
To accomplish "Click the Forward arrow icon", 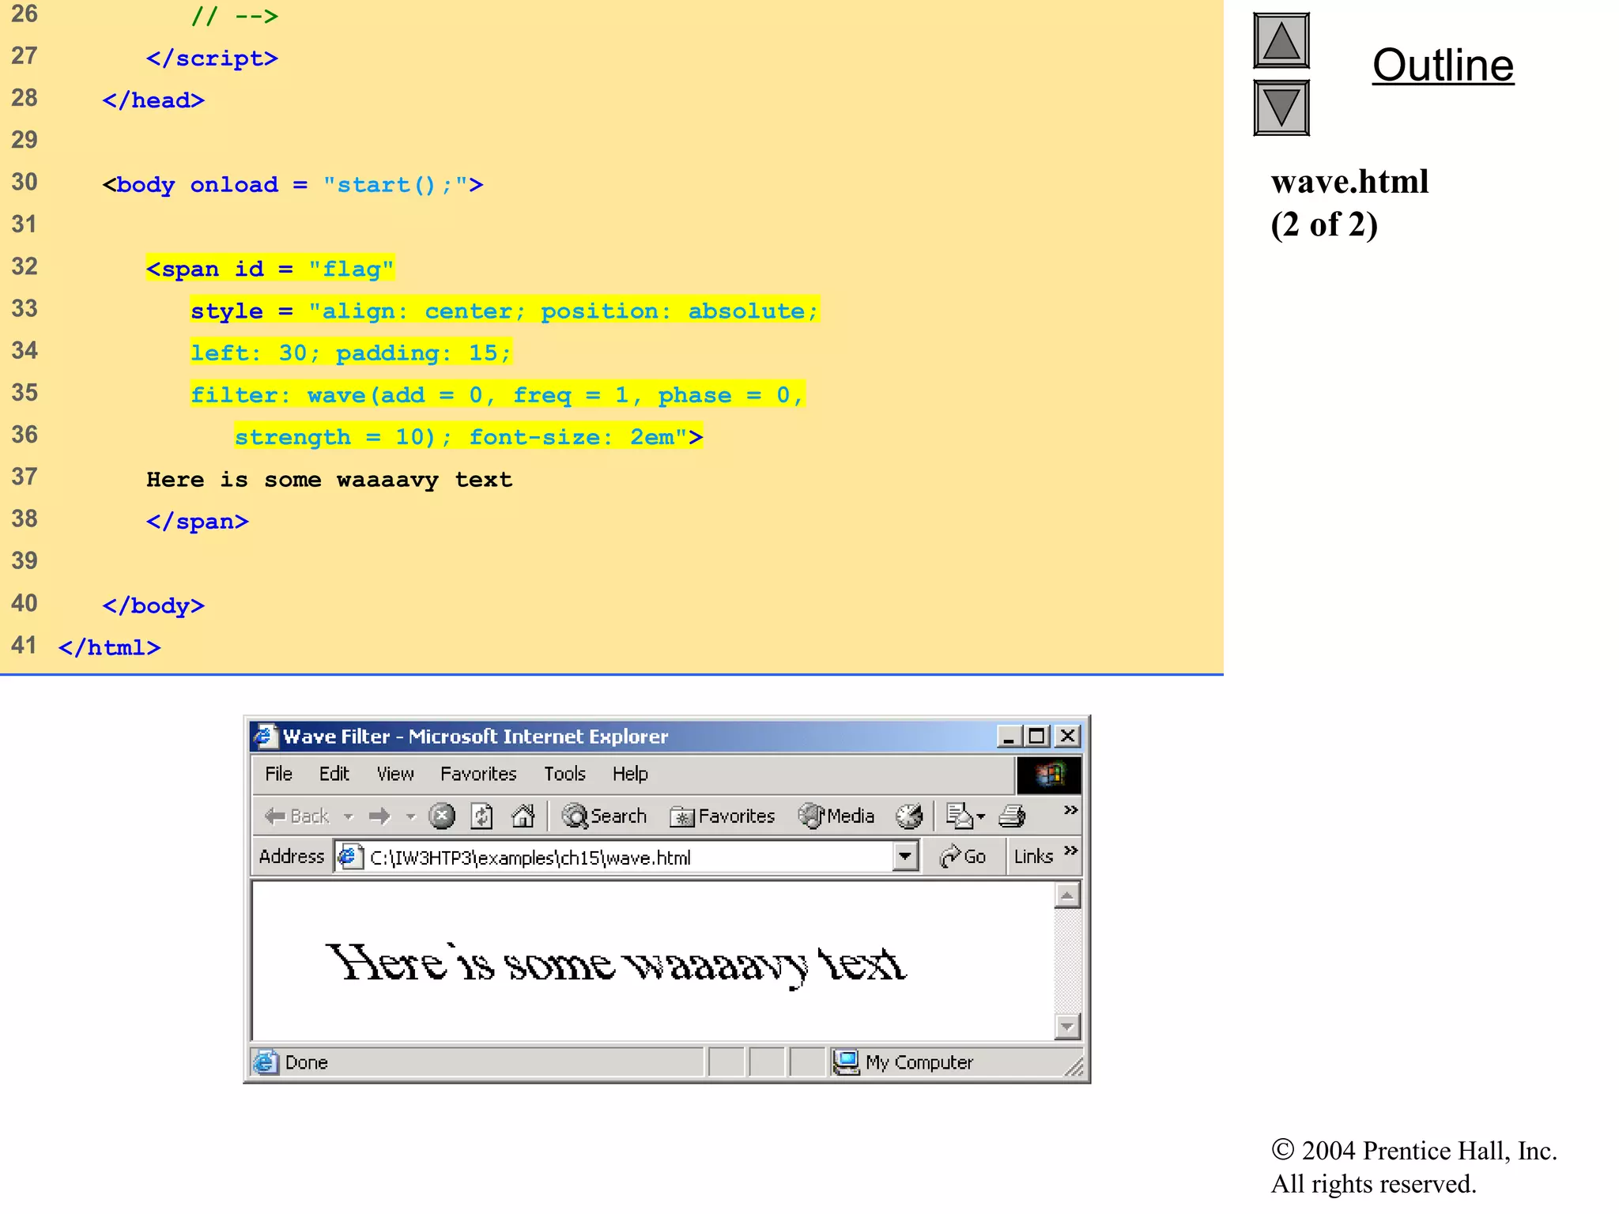I will point(380,816).
